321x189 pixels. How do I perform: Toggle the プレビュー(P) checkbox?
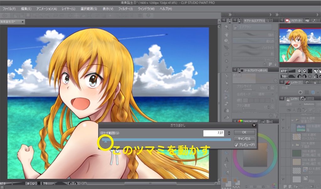[x=236, y=145]
